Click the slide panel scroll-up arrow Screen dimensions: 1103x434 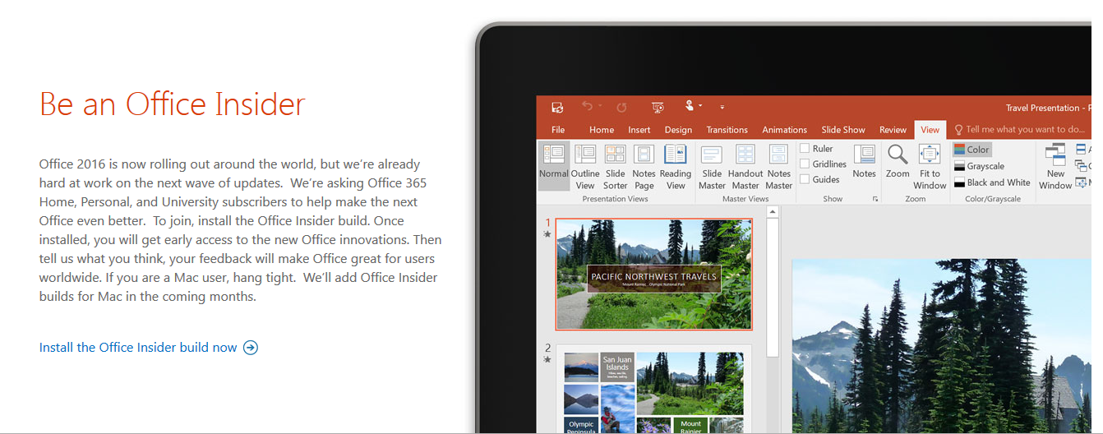[x=773, y=212]
